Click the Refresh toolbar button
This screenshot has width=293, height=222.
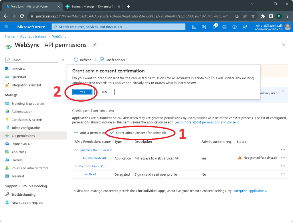[82, 60]
